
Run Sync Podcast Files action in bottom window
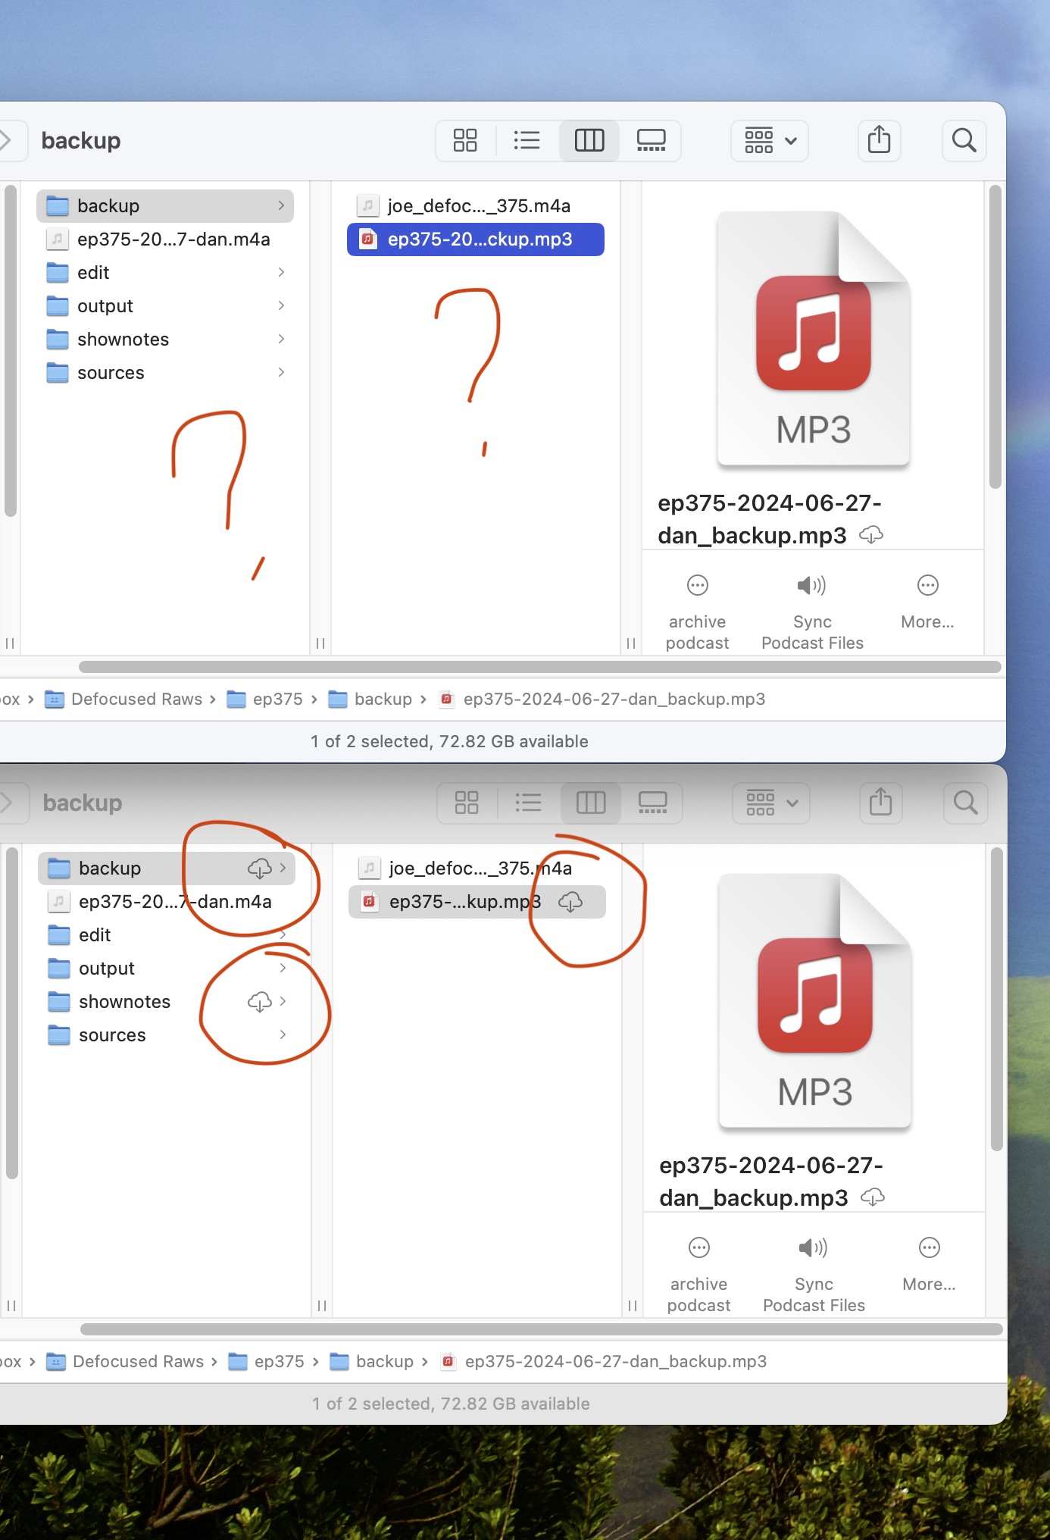[x=814, y=1273]
